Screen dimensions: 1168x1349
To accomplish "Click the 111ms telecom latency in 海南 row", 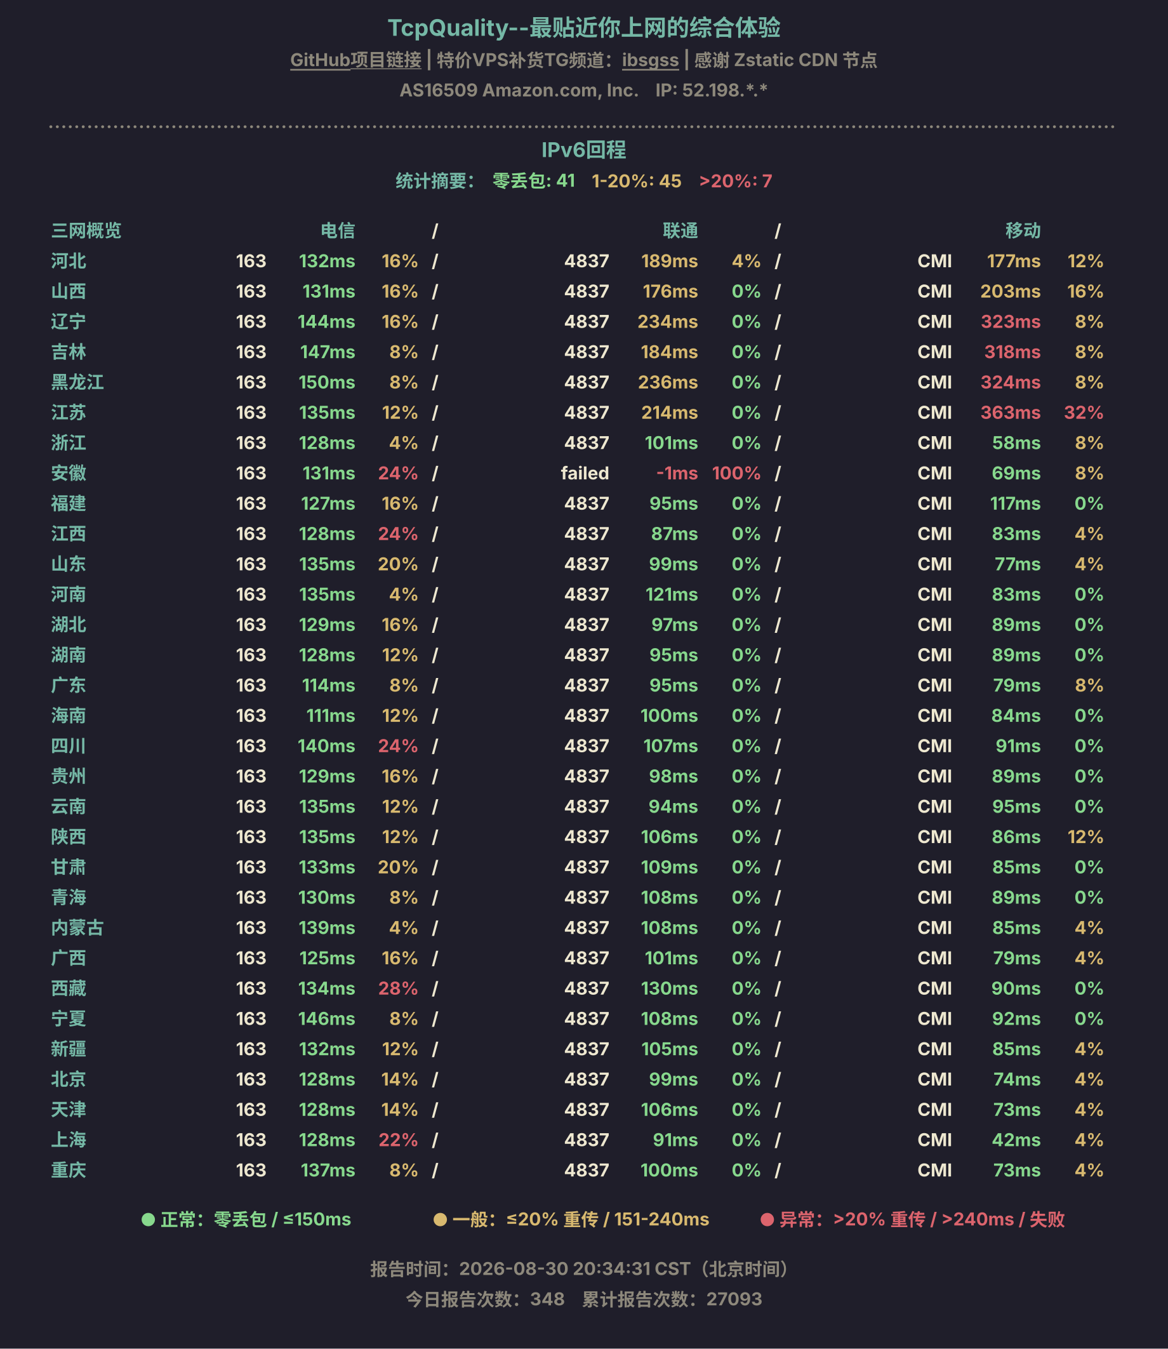I will click(331, 715).
